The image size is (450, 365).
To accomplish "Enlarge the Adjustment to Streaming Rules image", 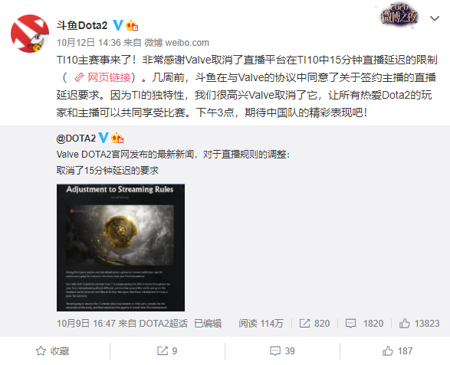I will pos(120,247).
